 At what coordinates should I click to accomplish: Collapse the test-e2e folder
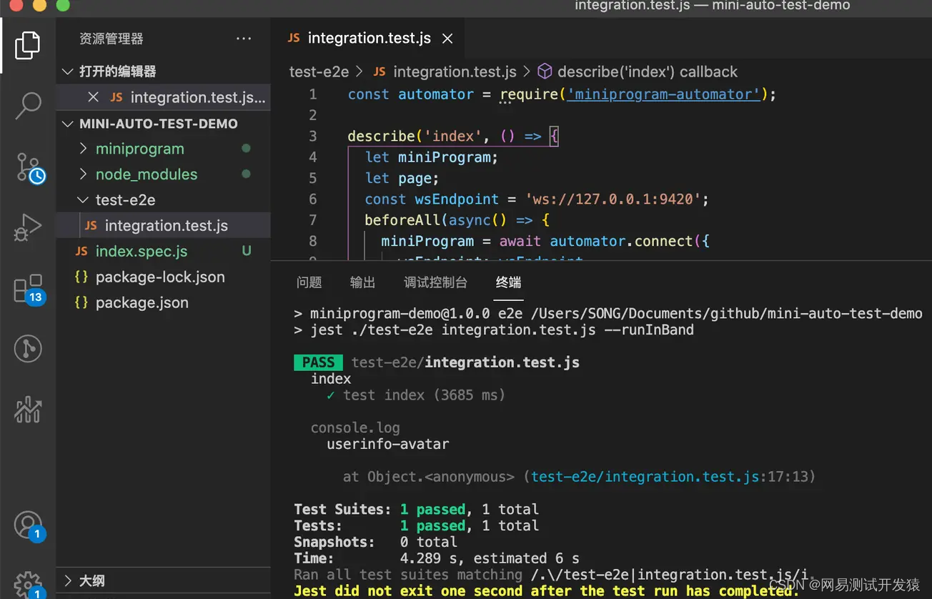(84, 200)
